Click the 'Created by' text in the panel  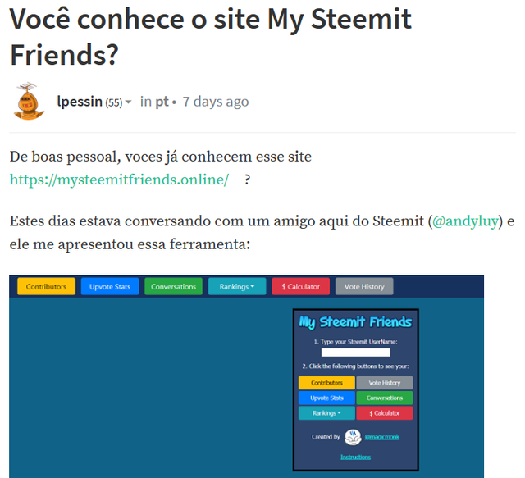[326, 437]
